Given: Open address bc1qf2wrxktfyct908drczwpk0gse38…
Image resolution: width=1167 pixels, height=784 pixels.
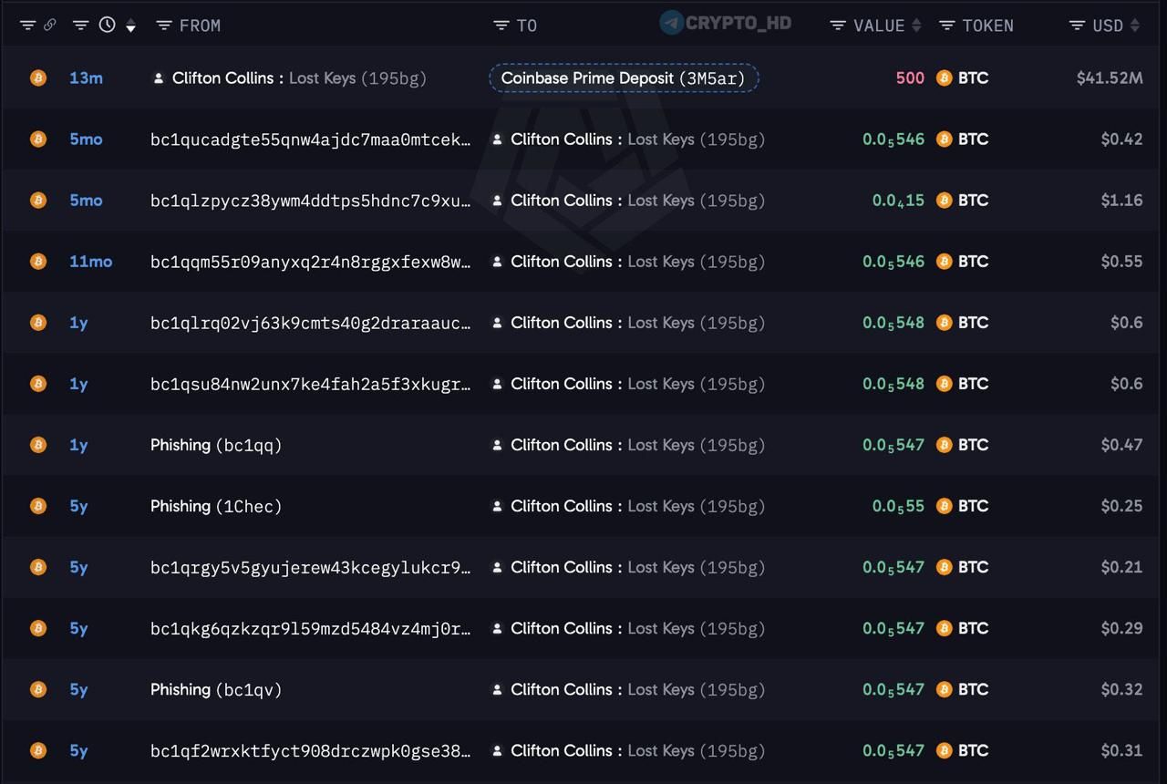Looking at the screenshot, I should pos(311,750).
